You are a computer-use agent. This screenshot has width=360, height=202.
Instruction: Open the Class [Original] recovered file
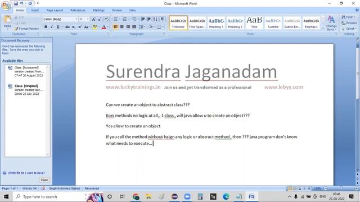coord(26,90)
